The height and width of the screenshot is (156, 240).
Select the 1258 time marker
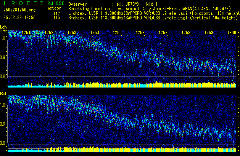pos(186,33)
